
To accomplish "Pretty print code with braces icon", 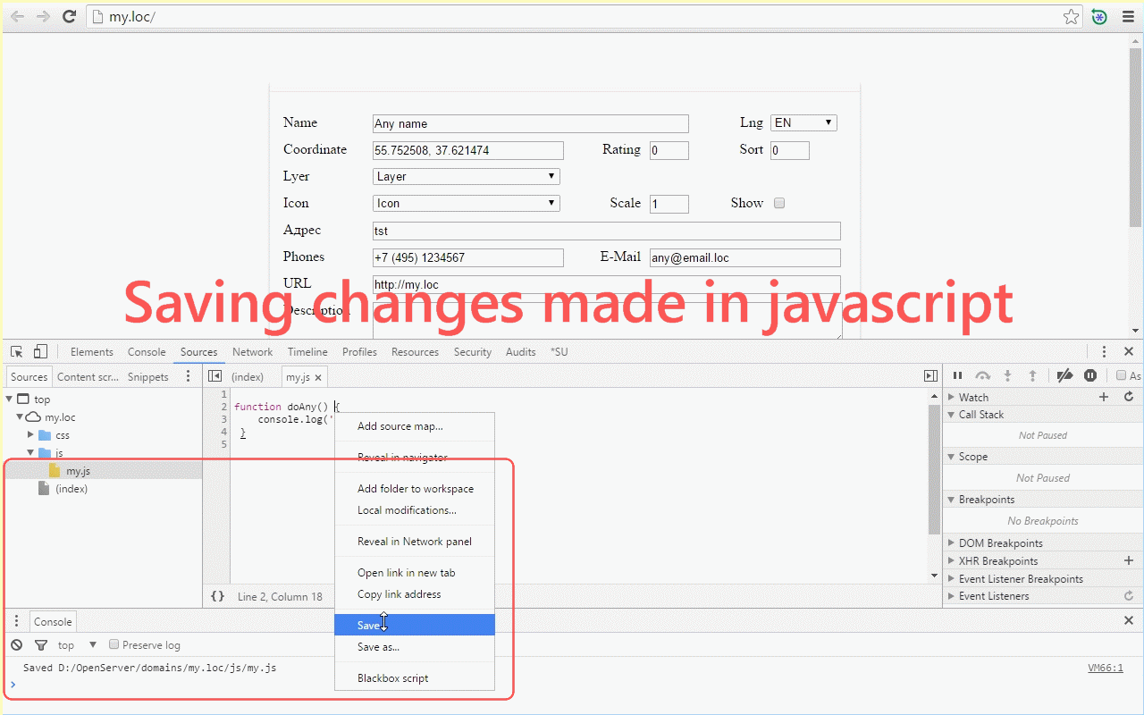I will (x=217, y=596).
